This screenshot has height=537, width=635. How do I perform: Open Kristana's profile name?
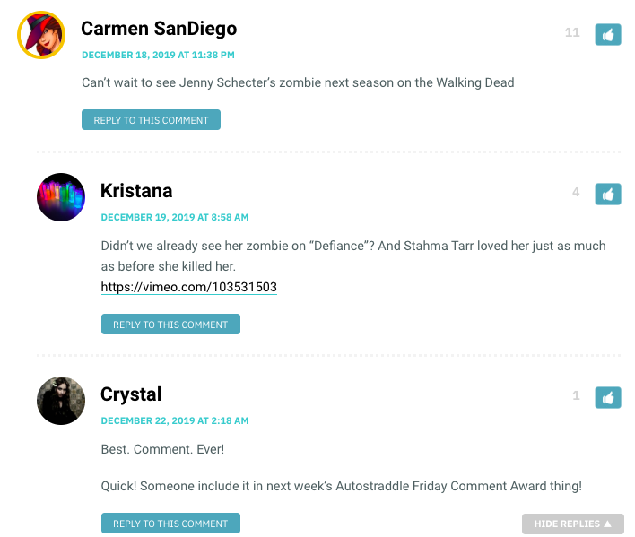click(x=136, y=191)
